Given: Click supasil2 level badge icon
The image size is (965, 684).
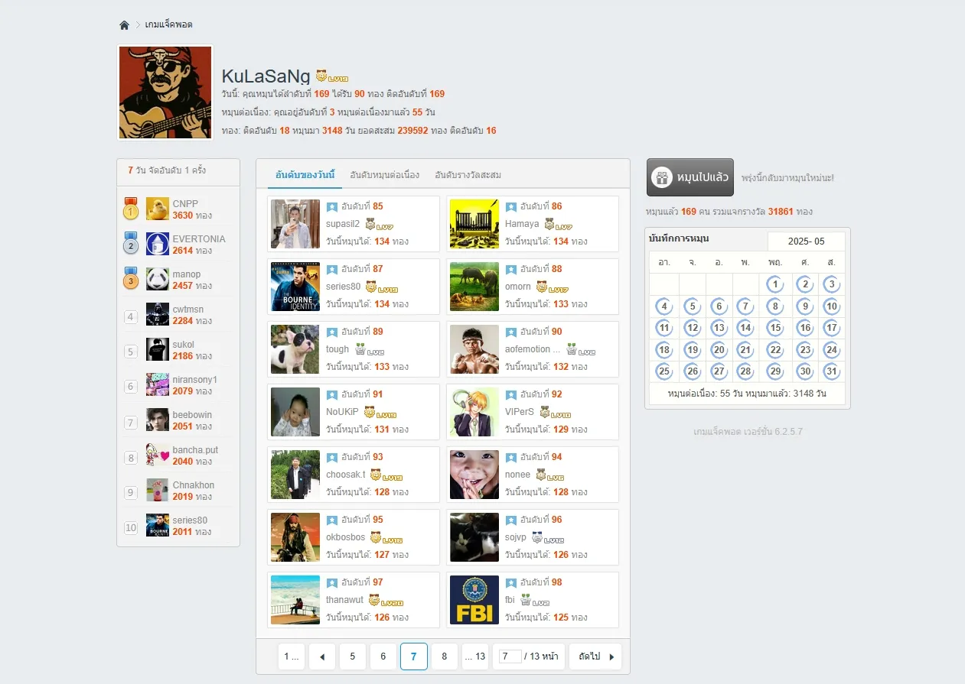Looking at the screenshot, I should [379, 225].
